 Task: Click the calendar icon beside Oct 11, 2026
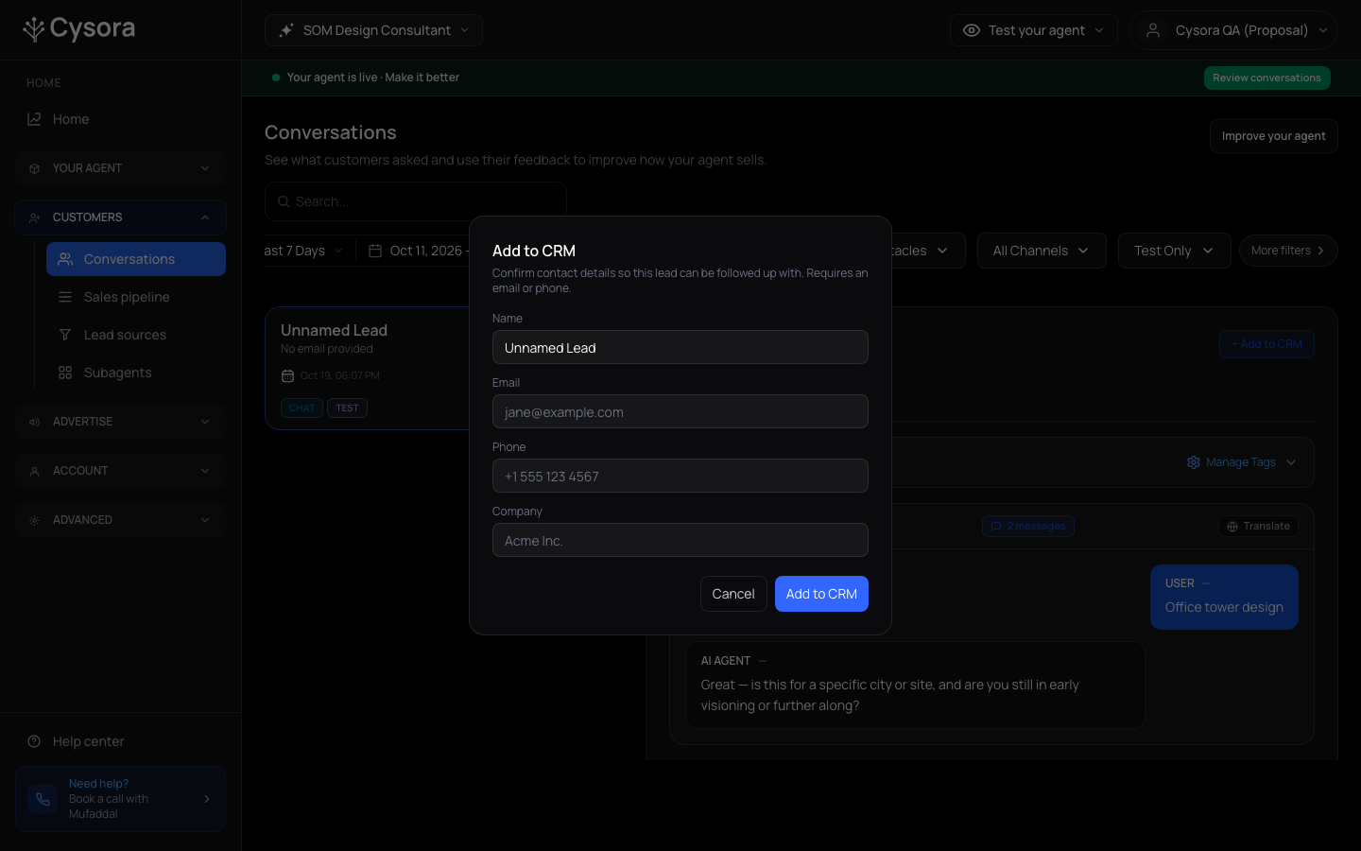click(x=375, y=251)
